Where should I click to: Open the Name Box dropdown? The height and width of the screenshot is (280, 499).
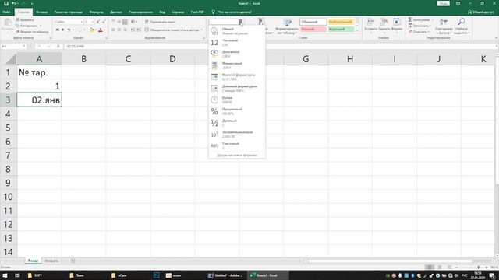pyautogui.click(x=24, y=46)
